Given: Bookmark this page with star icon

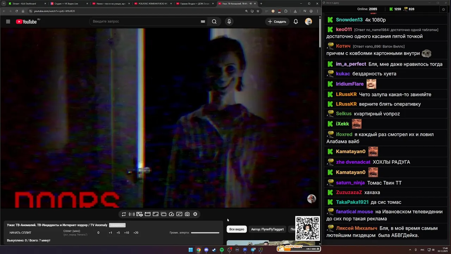Looking at the screenshot, I should [x=258, y=11].
